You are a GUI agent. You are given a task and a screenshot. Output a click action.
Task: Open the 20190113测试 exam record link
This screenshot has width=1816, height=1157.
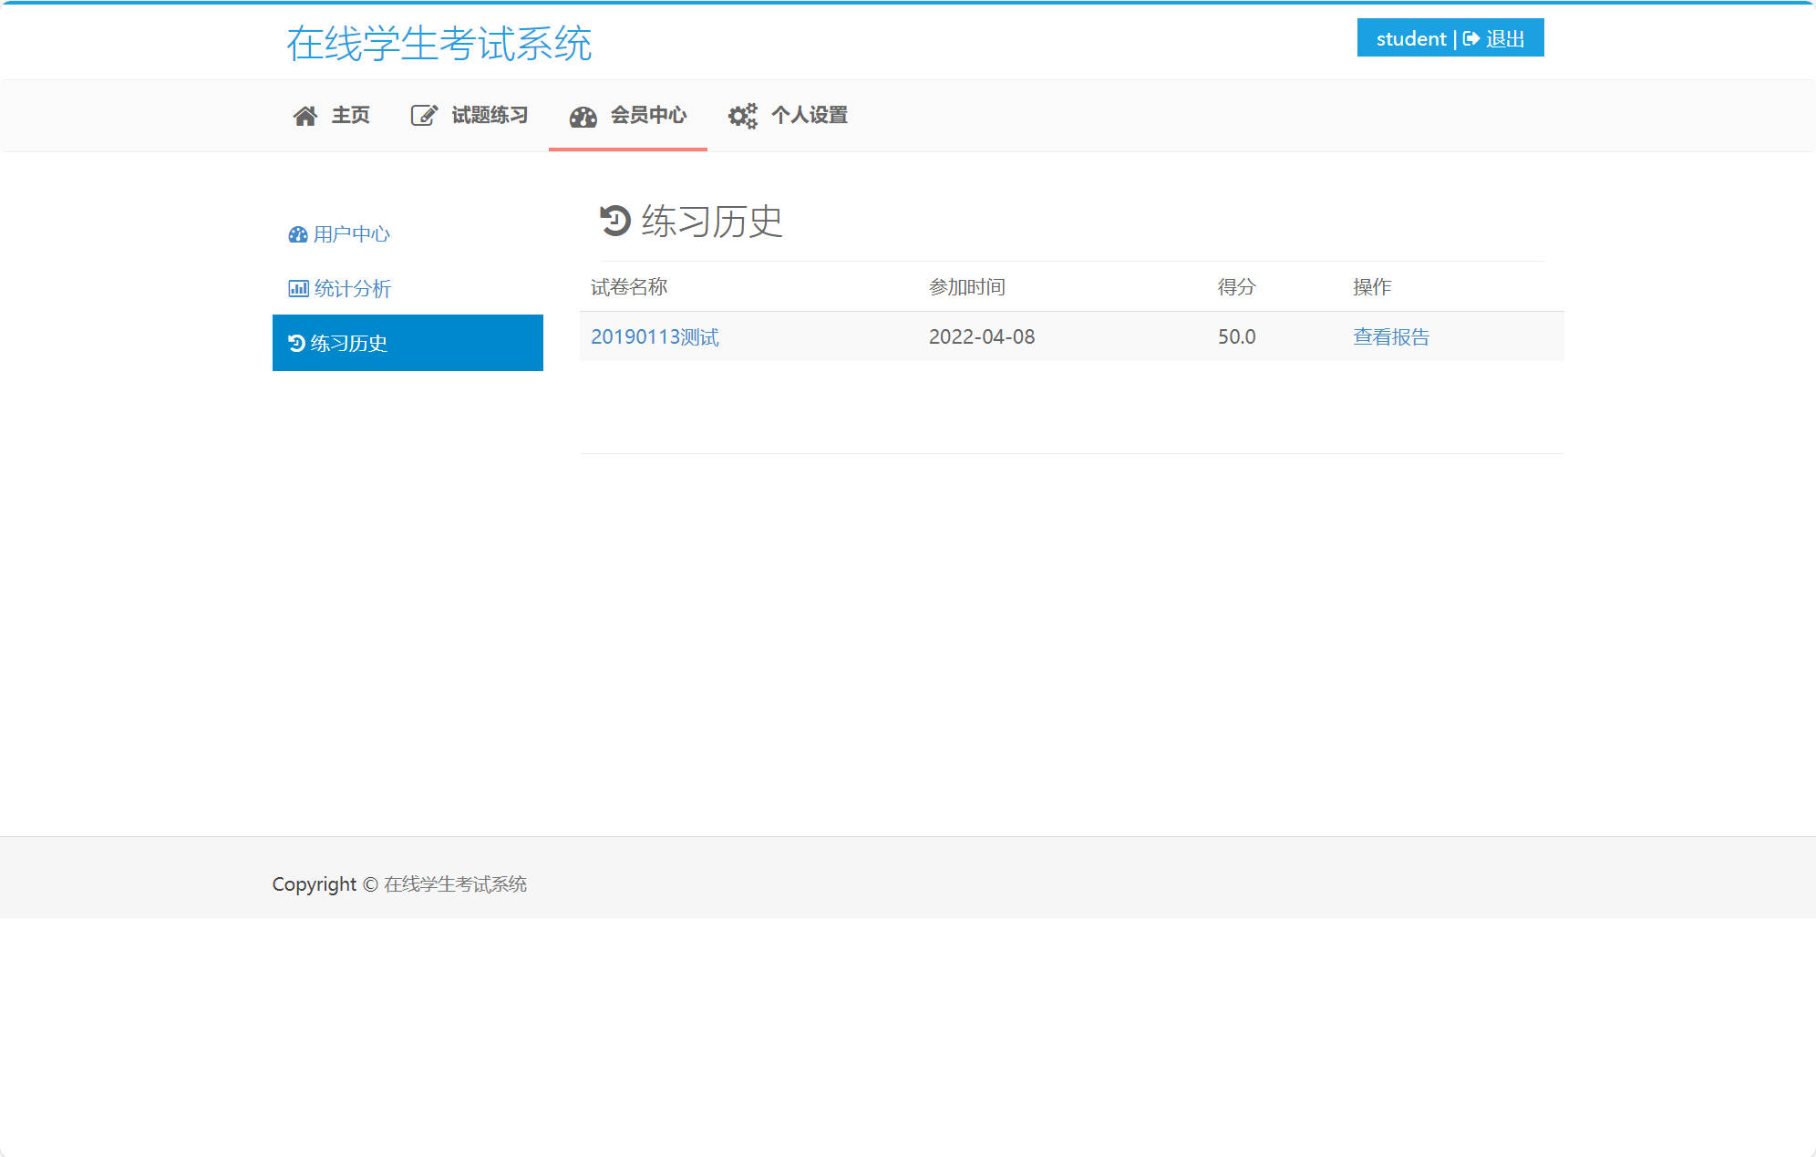tap(655, 336)
